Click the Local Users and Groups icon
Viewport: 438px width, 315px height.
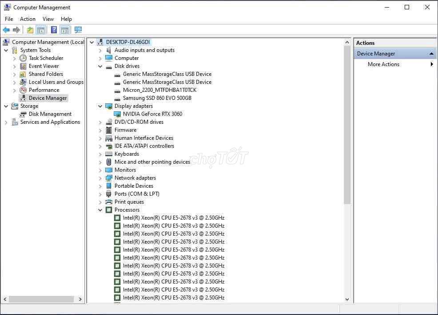pos(23,82)
